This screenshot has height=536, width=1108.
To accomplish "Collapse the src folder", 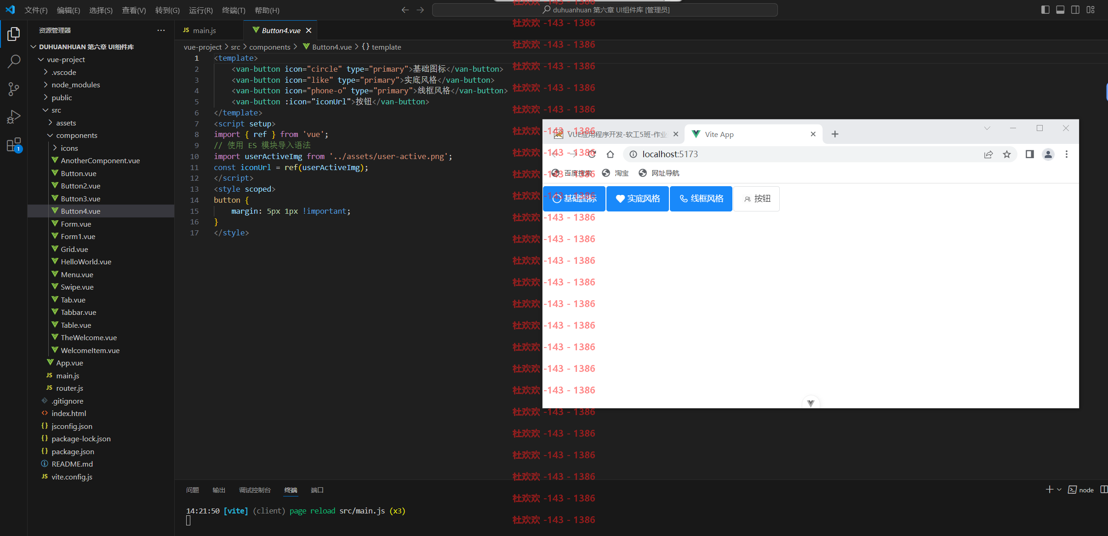I will click(46, 110).
